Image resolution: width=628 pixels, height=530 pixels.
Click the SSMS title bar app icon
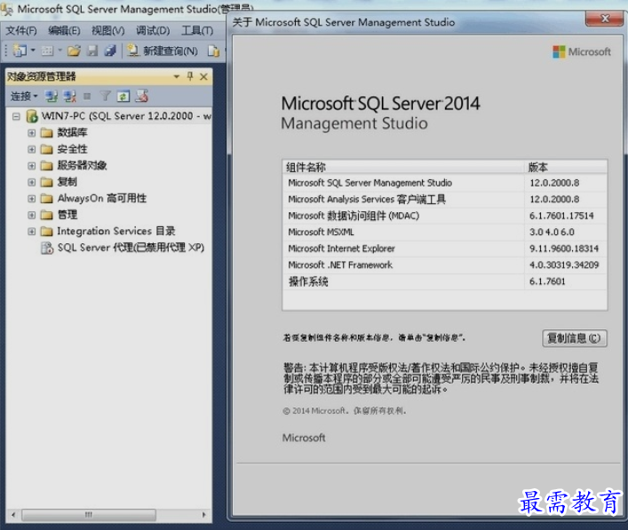tap(7, 9)
